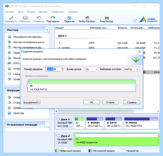Open the Система menu

10,12
